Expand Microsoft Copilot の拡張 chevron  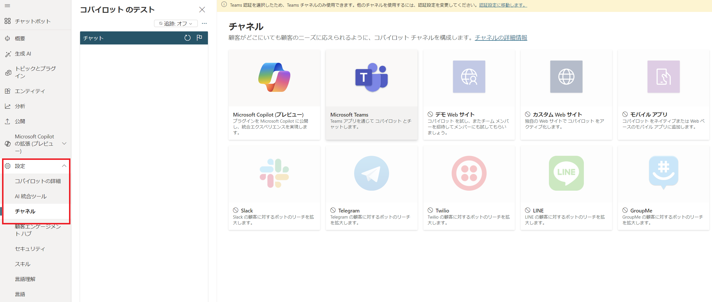[x=64, y=144]
